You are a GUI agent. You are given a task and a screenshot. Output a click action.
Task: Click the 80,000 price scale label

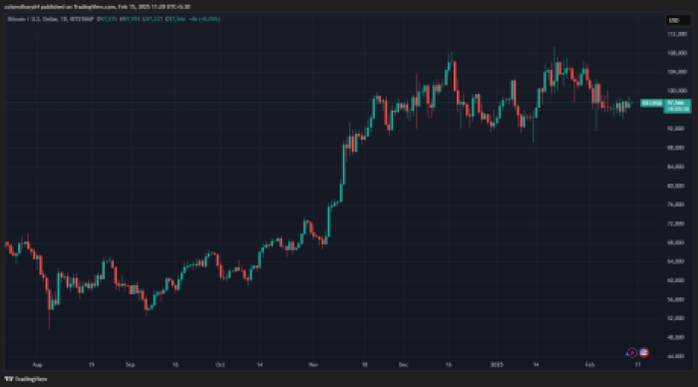click(x=676, y=186)
